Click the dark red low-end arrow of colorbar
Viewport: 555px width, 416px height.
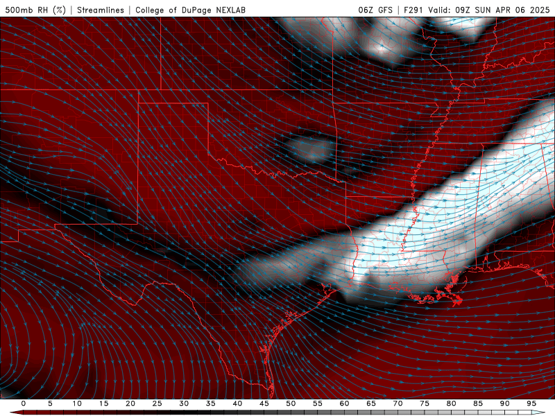16,413
